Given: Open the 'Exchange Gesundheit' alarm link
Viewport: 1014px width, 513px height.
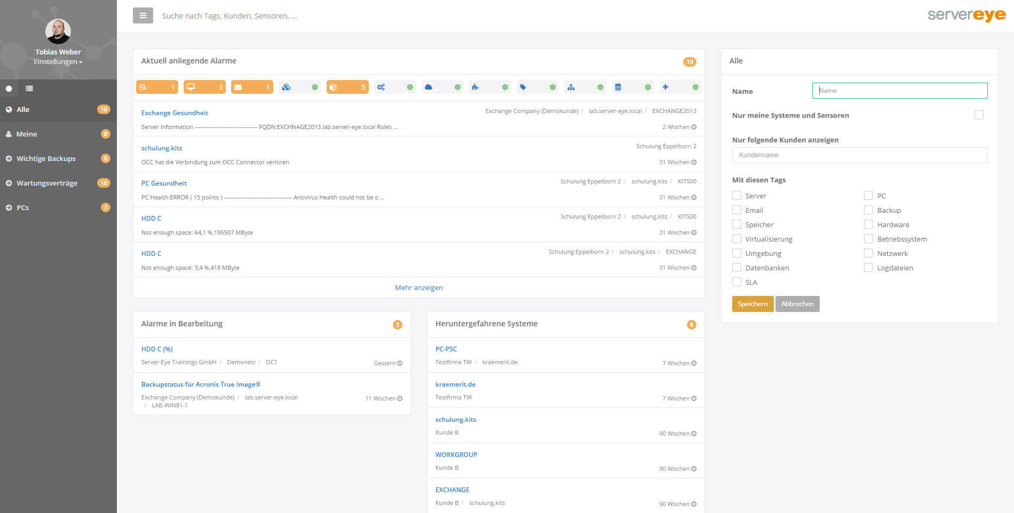Looking at the screenshot, I should pyautogui.click(x=175, y=113).
